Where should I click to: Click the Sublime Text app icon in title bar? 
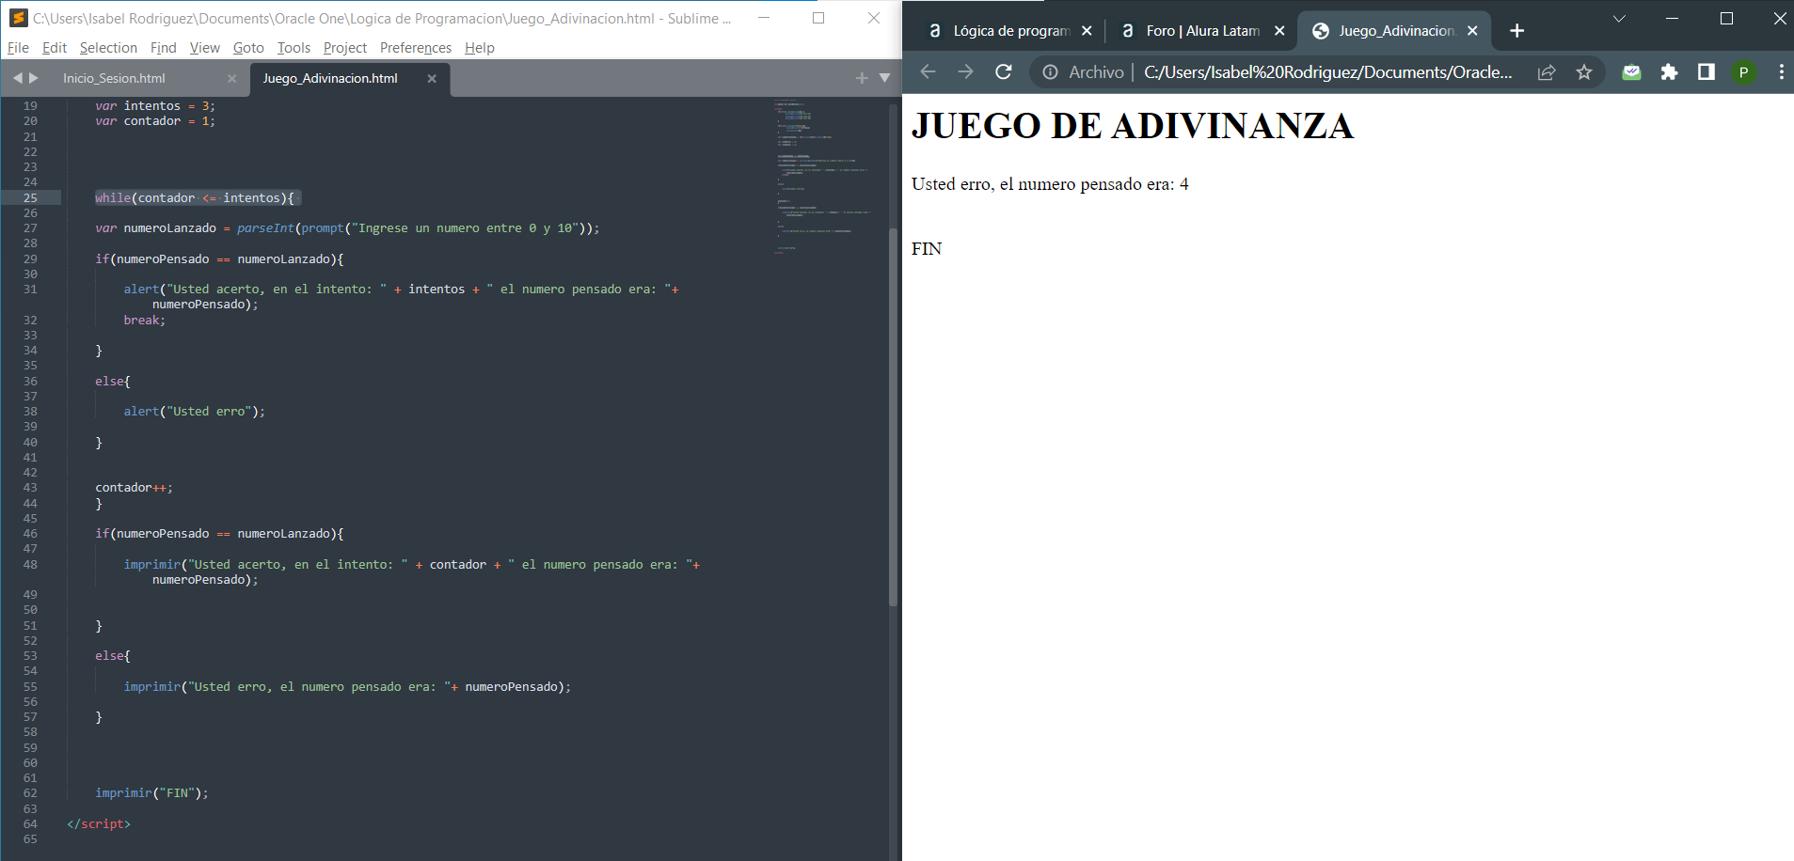pyautogui.click(x=18, y=18)
